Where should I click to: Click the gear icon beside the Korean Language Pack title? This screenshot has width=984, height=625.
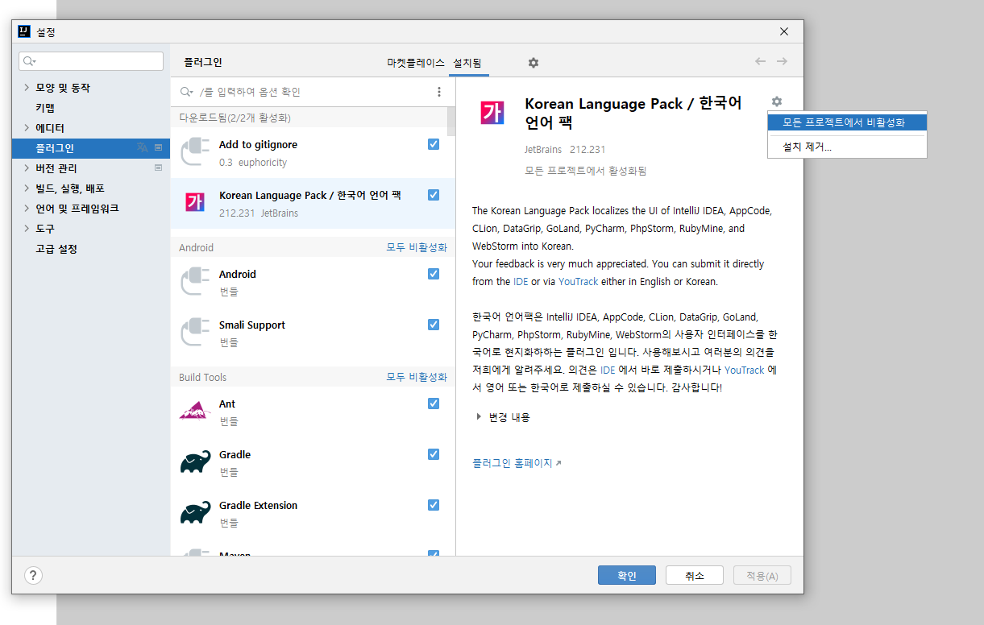[776, 101]
